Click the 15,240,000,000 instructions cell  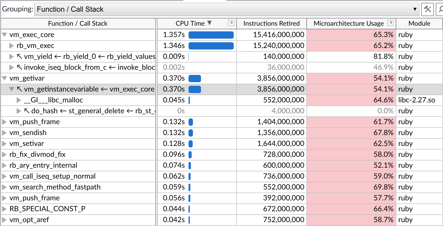pyautogui.click(x=272, y=46)
